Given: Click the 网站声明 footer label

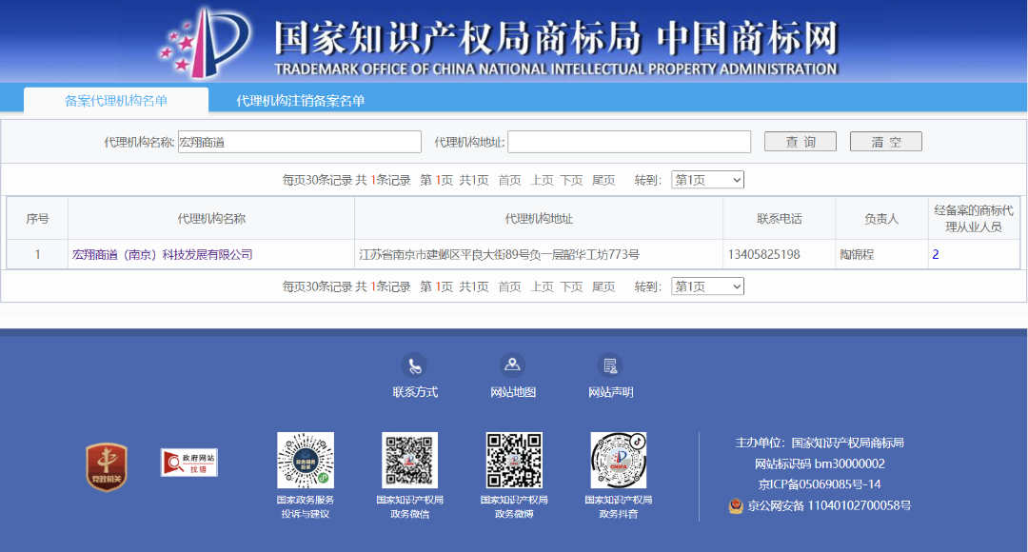Looking at the screenshot, I should 610,392.
